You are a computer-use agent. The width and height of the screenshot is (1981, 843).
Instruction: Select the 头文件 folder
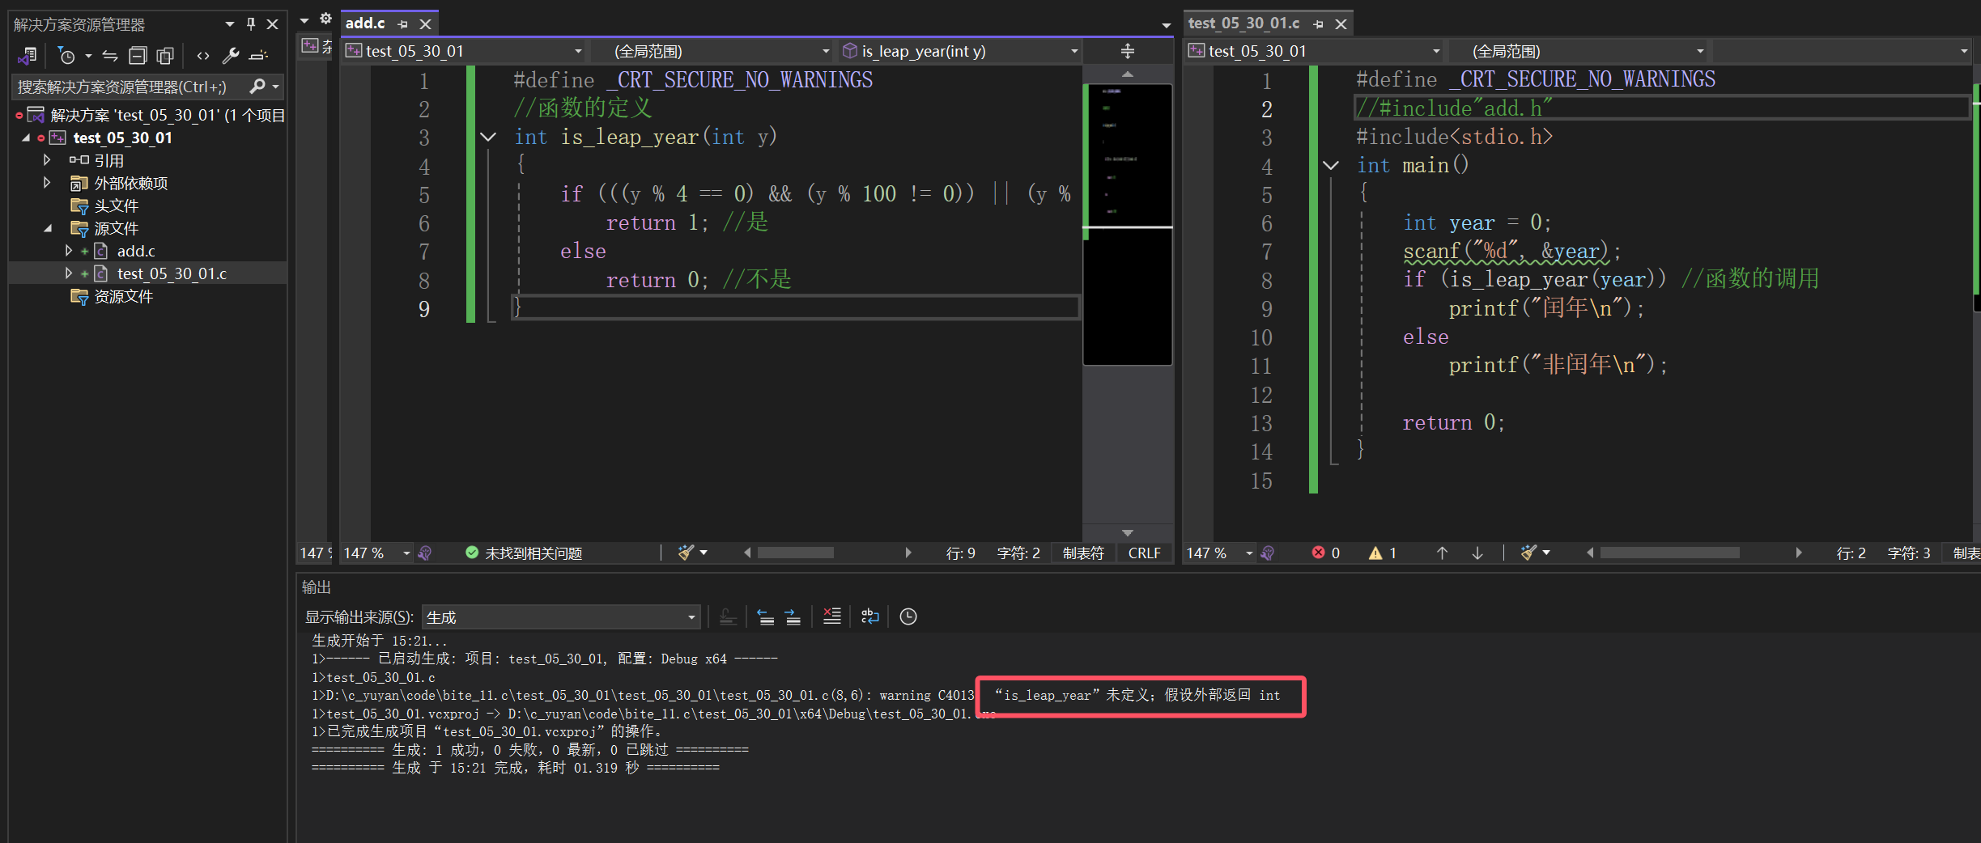pyautogui.click(x=116, y=205)
